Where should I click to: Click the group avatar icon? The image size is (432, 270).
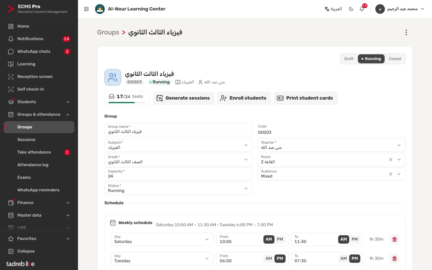point(113,78)
